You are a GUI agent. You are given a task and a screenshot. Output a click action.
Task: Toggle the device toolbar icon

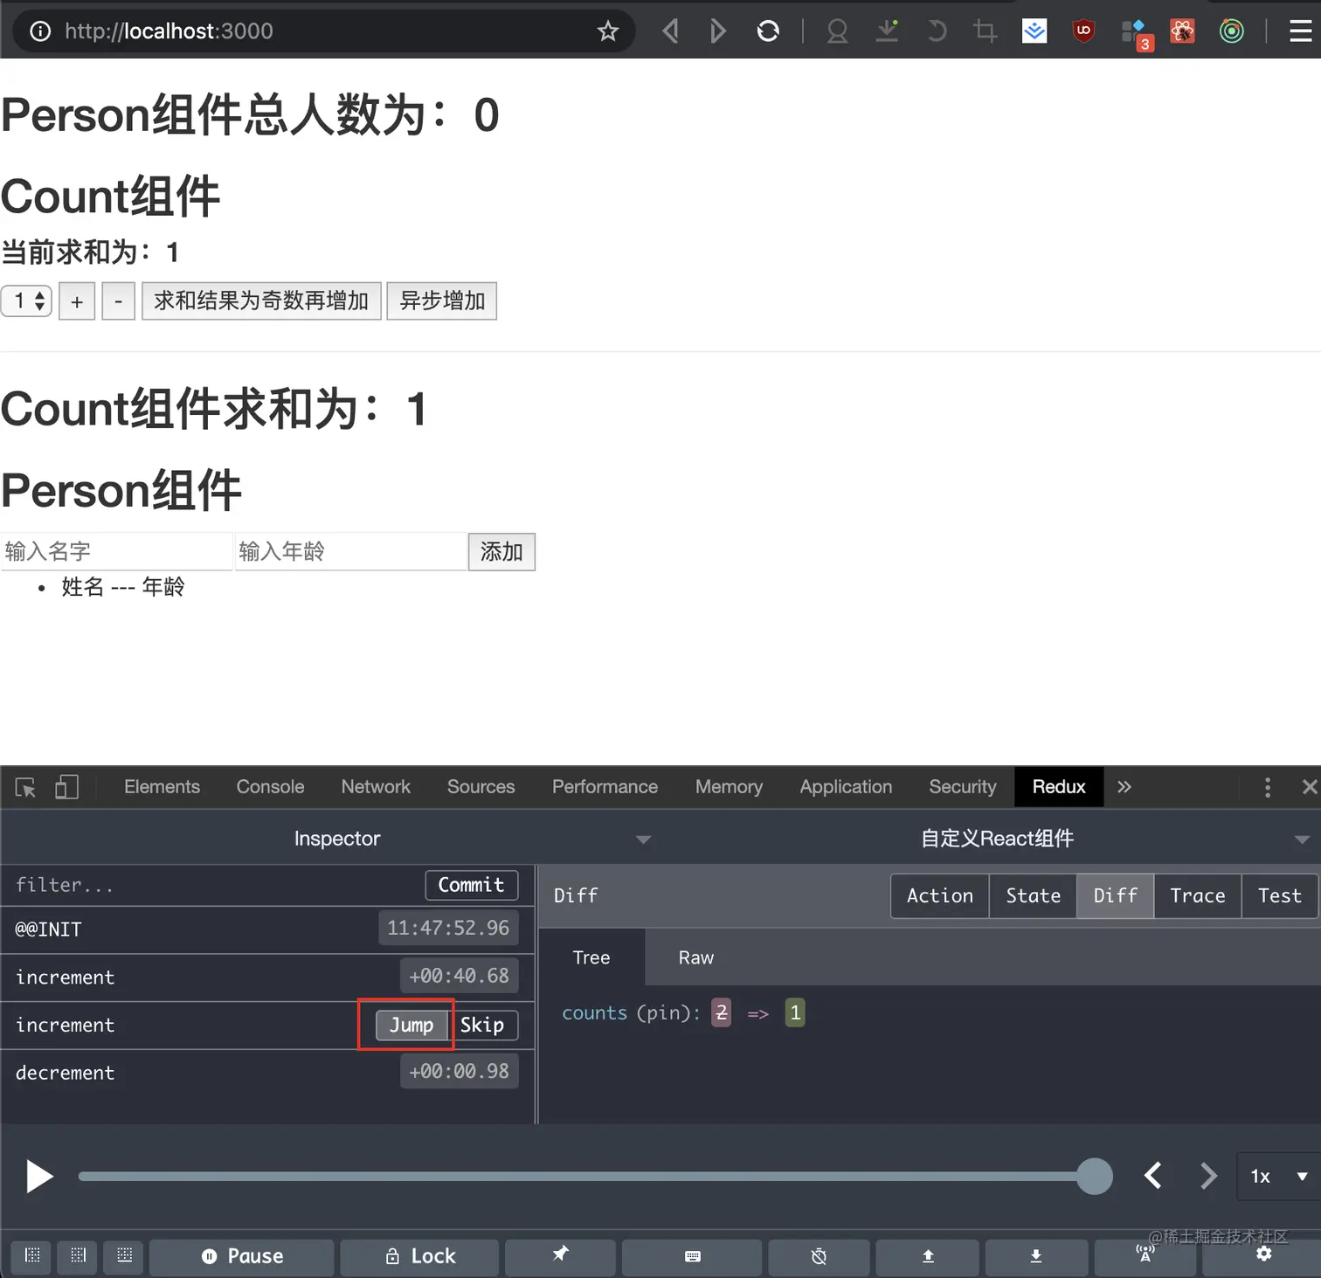point(66,787)
